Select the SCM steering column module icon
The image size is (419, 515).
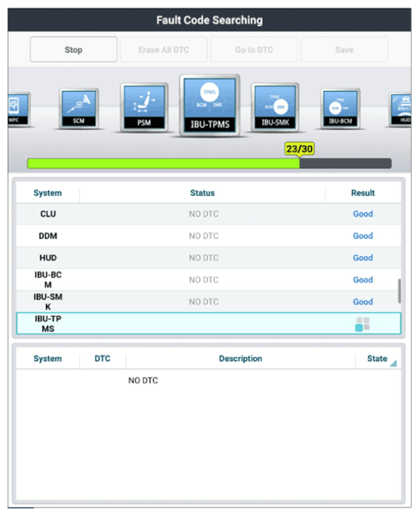point(79,109)
